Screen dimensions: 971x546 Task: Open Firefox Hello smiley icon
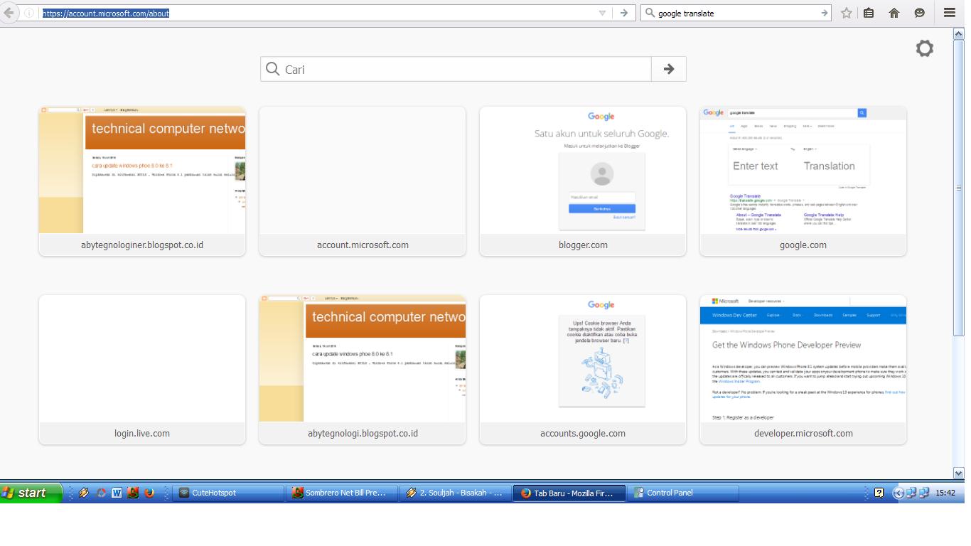[x=920, y=13]
